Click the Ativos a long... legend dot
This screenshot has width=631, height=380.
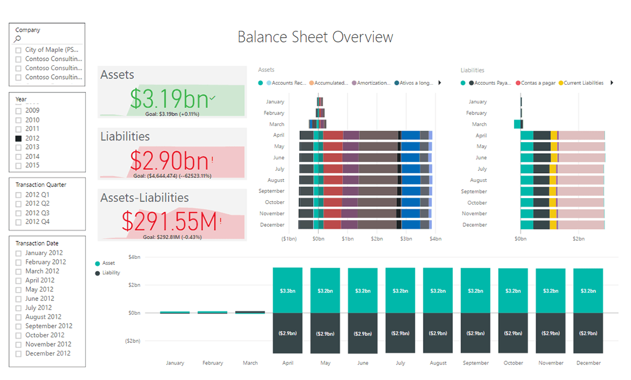tap(397, 83)
